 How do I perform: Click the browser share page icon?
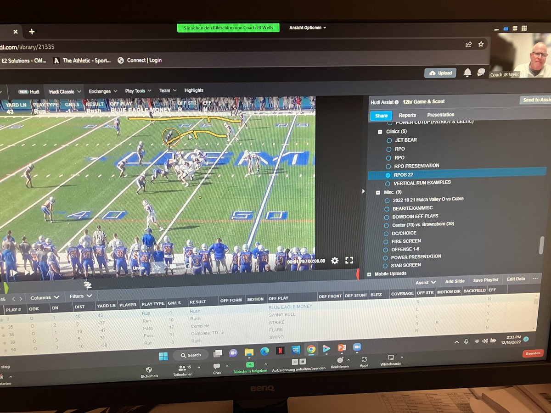tap(468, 45)
